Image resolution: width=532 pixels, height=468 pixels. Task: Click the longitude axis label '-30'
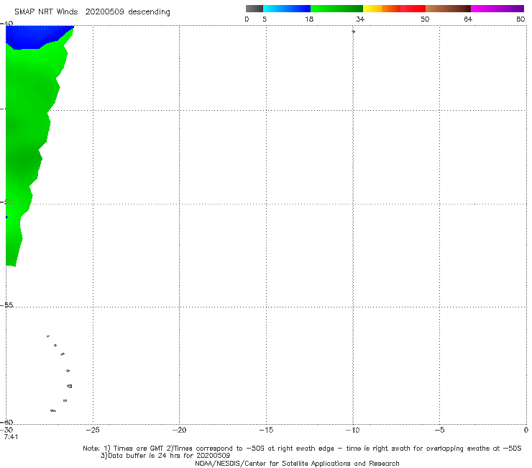coord(6,430)
